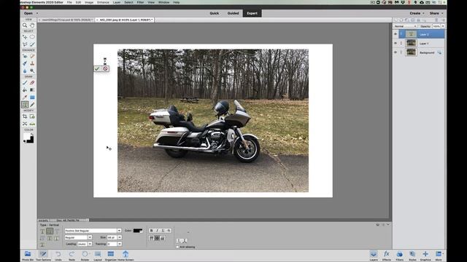Open the Window menu
467x262 pixels.
[163, 2]
